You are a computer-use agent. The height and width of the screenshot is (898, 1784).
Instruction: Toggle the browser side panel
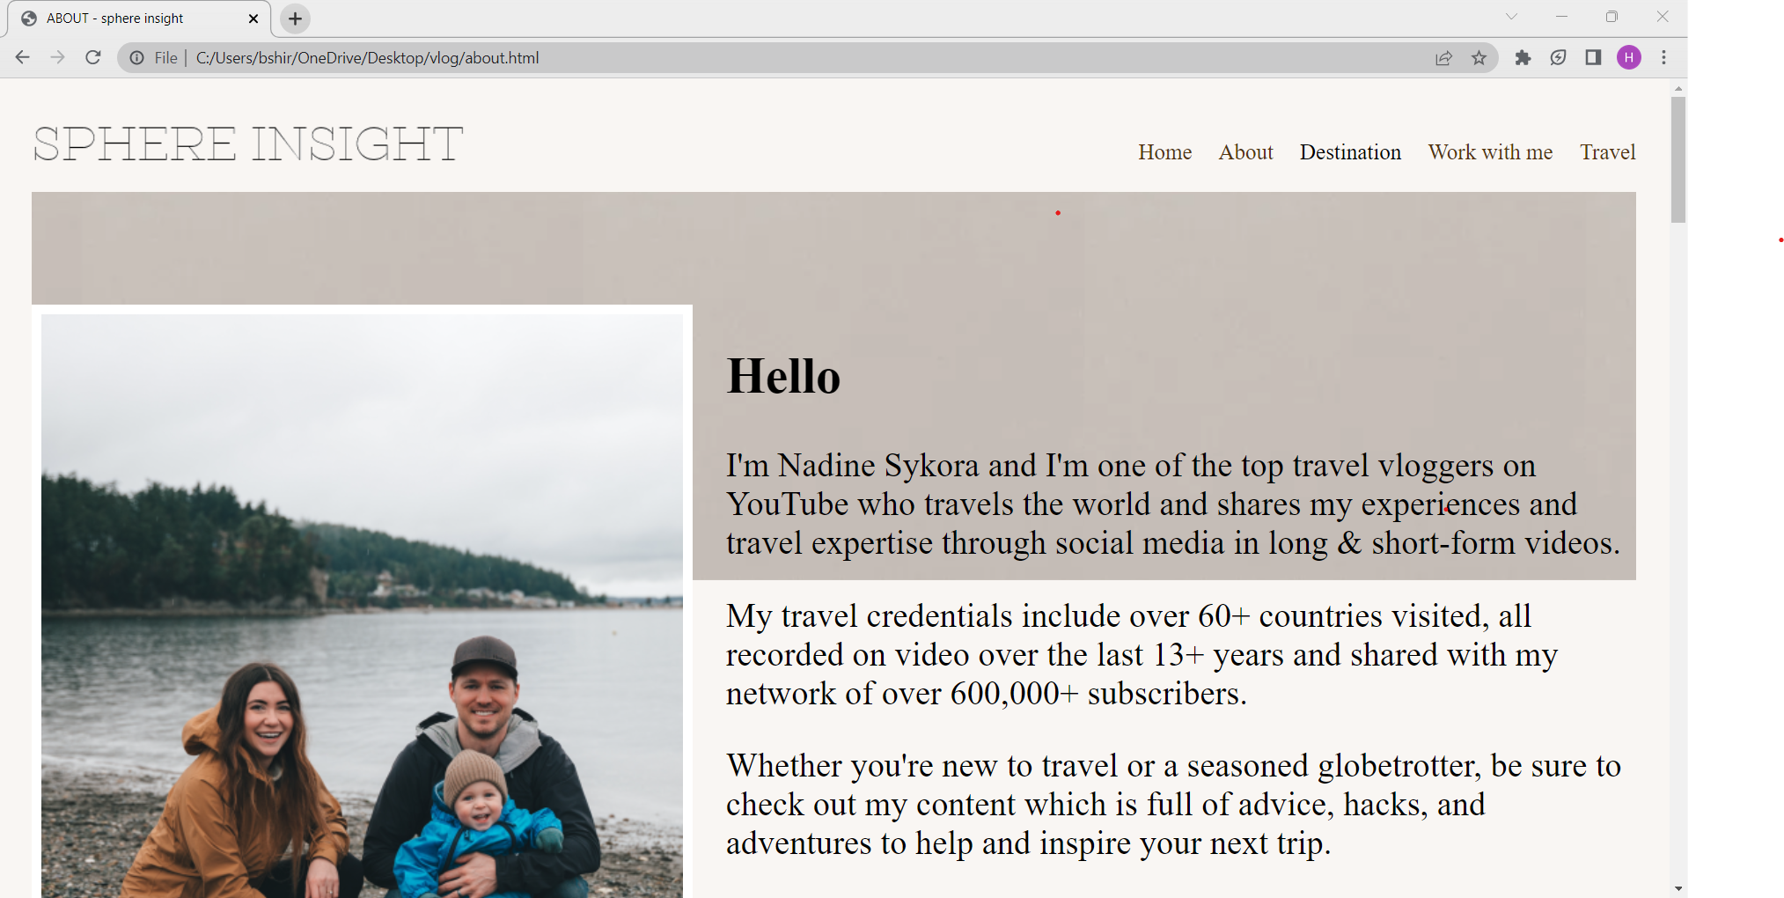click(1593, 58)
